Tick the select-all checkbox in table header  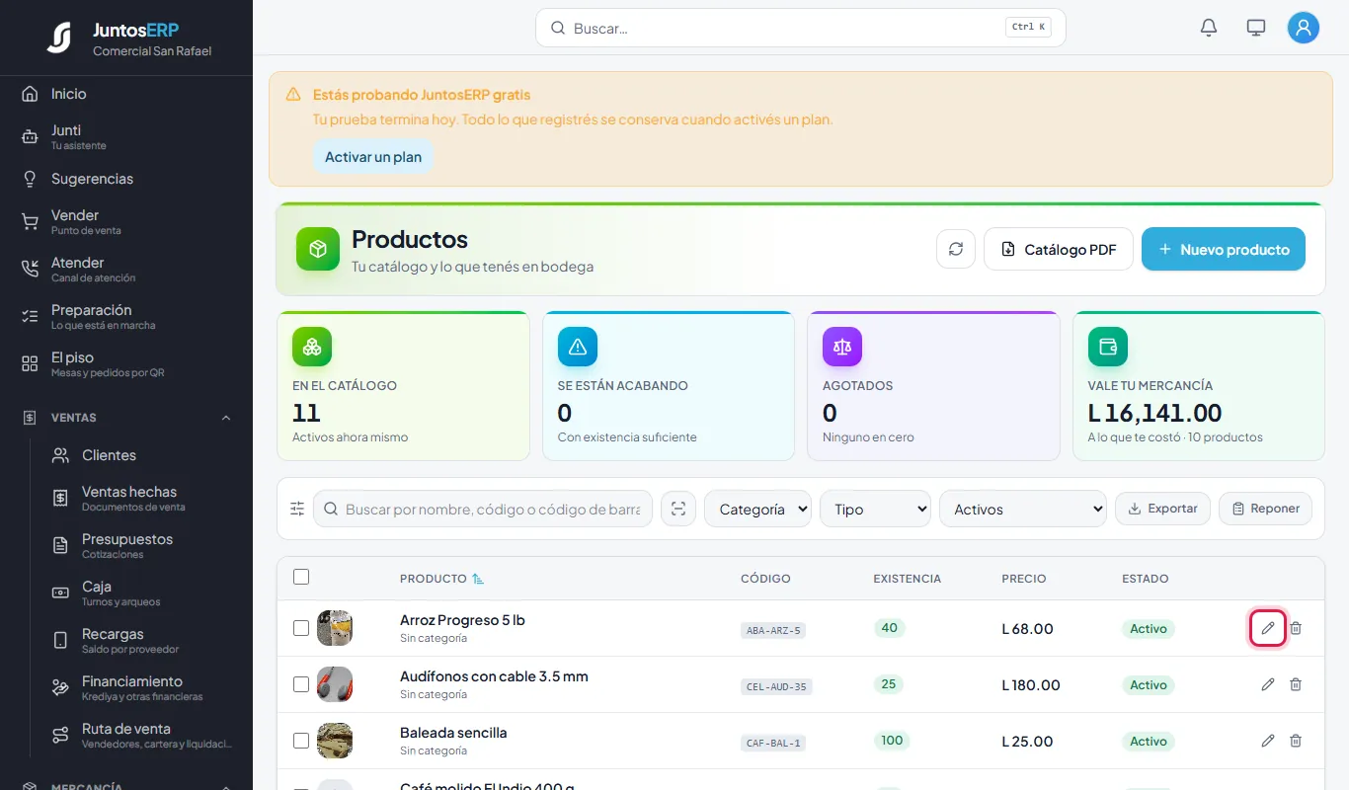click(x=301, y=577)
